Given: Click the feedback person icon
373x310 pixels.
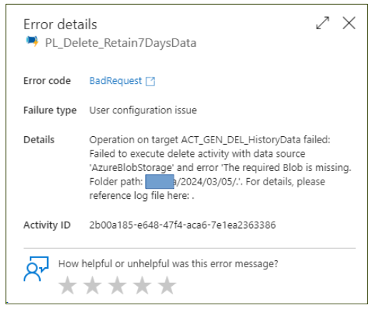Looking at the screenshot, I should tap(36, 269).
